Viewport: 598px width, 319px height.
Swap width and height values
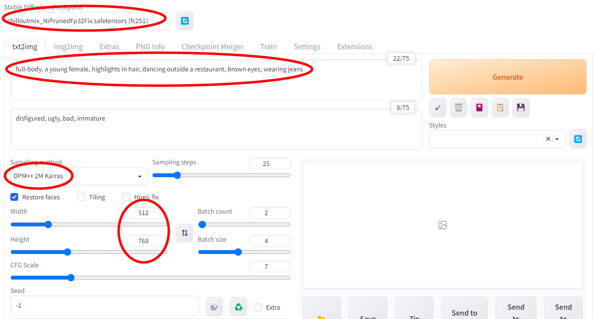[184, 232]
